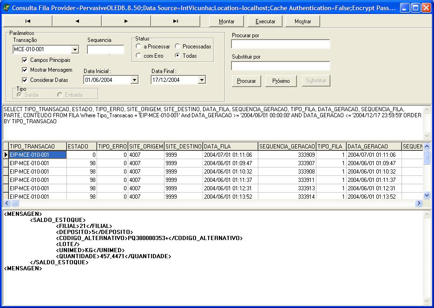Viewport: 434px width, 308px height.
Task: Jump to last record navigation button
Action: (175, 21)
